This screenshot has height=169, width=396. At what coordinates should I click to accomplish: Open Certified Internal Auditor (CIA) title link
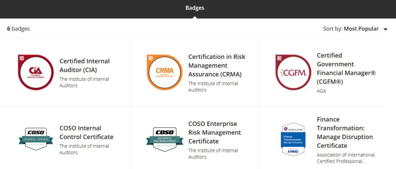(x=84, y=65)
